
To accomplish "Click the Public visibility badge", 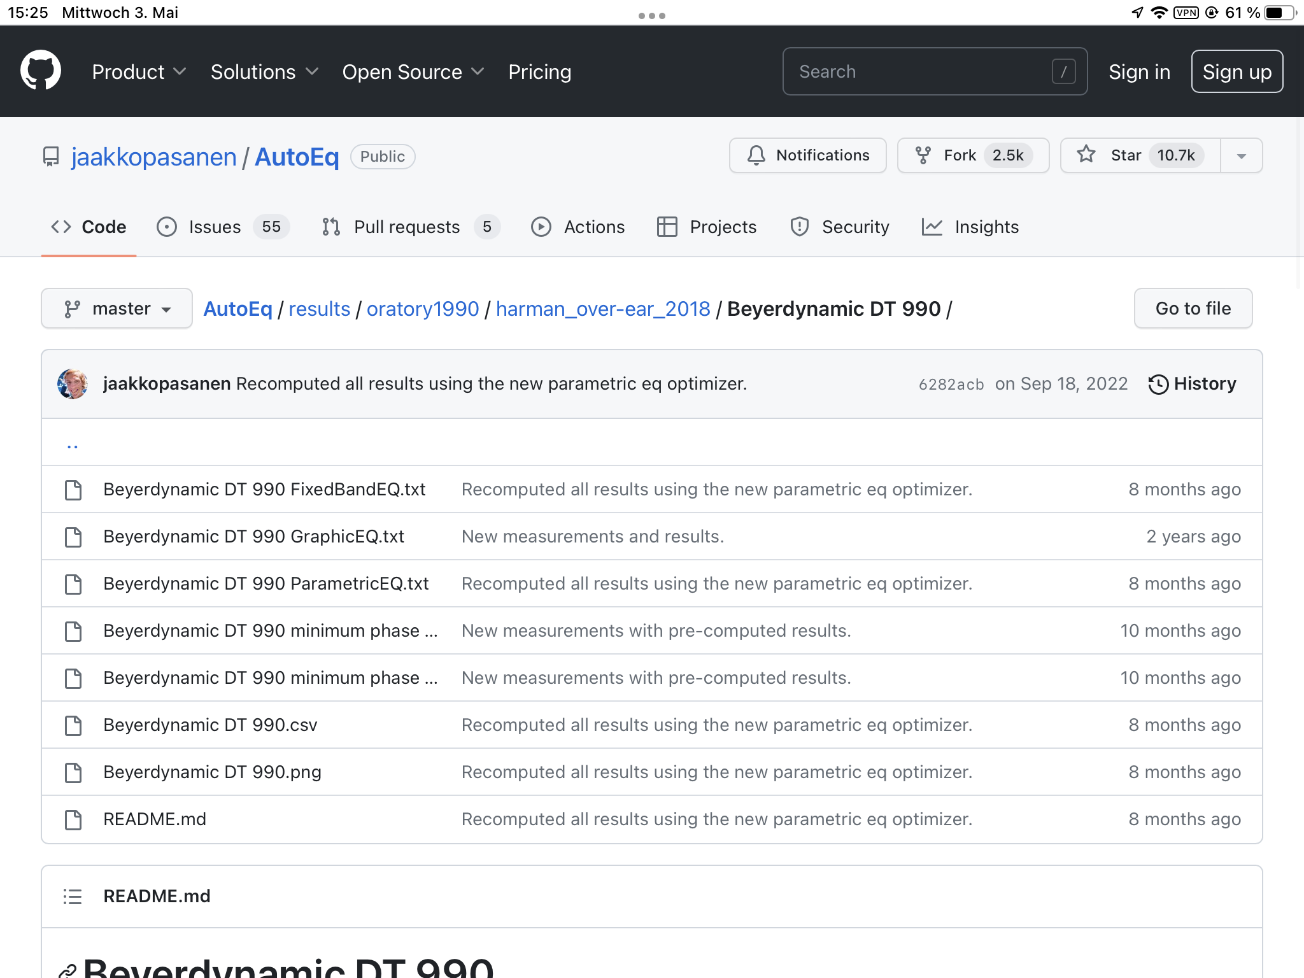I will pos(383,157).
